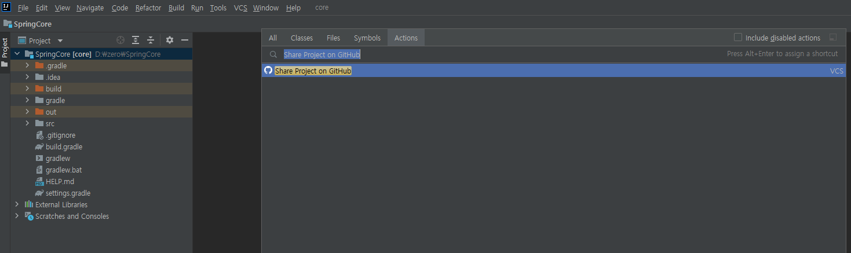Expand External Libraries node
Viewport: 851px width, 253px height.
[x=17, y=204]
